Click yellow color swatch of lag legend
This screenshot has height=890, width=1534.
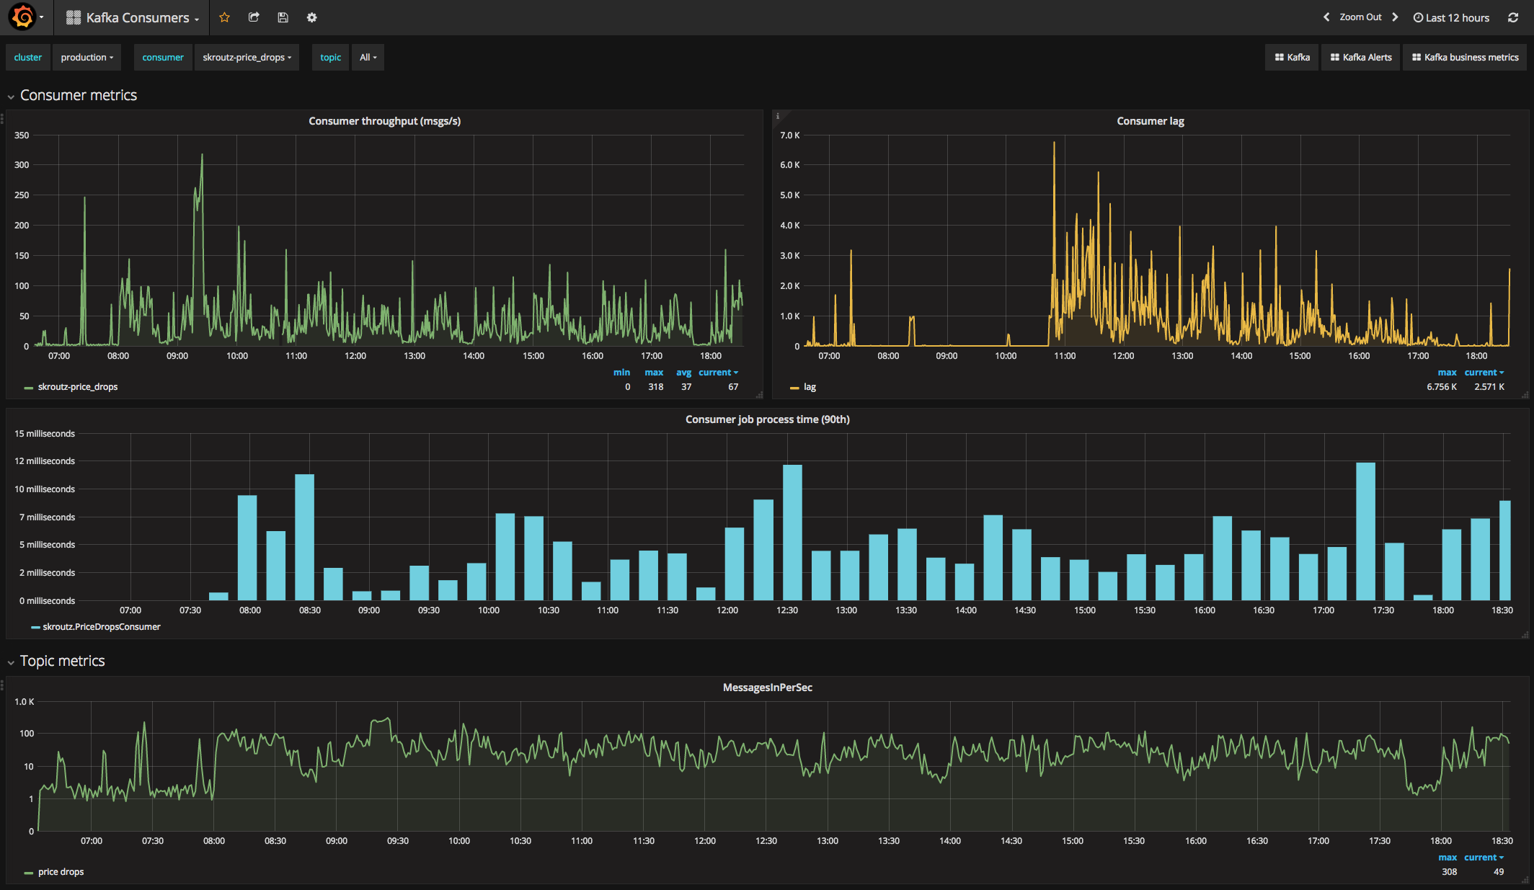click(794, 388)
